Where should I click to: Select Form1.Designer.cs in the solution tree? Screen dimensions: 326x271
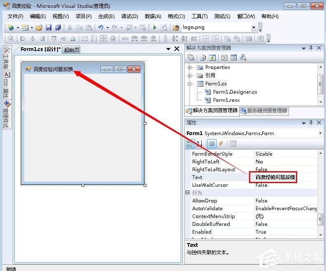pos(235,92)
